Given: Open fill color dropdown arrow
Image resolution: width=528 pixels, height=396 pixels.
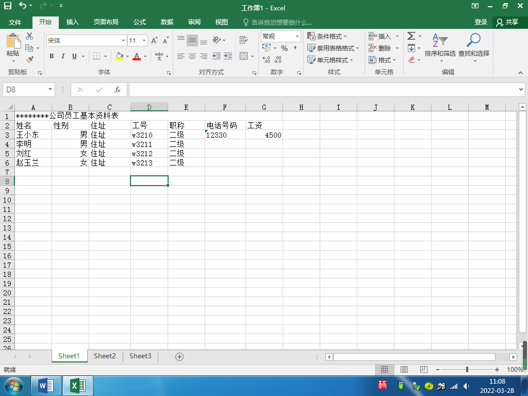Looking at the screenshot, I should pyautogui.click(x=127, y=56).
